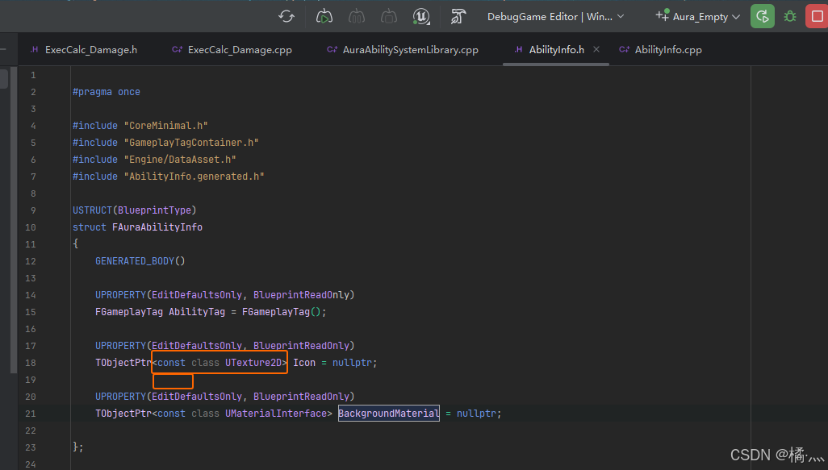Open the AuraAbilitySystemLibrary.cpp tab

coord(403,50)
